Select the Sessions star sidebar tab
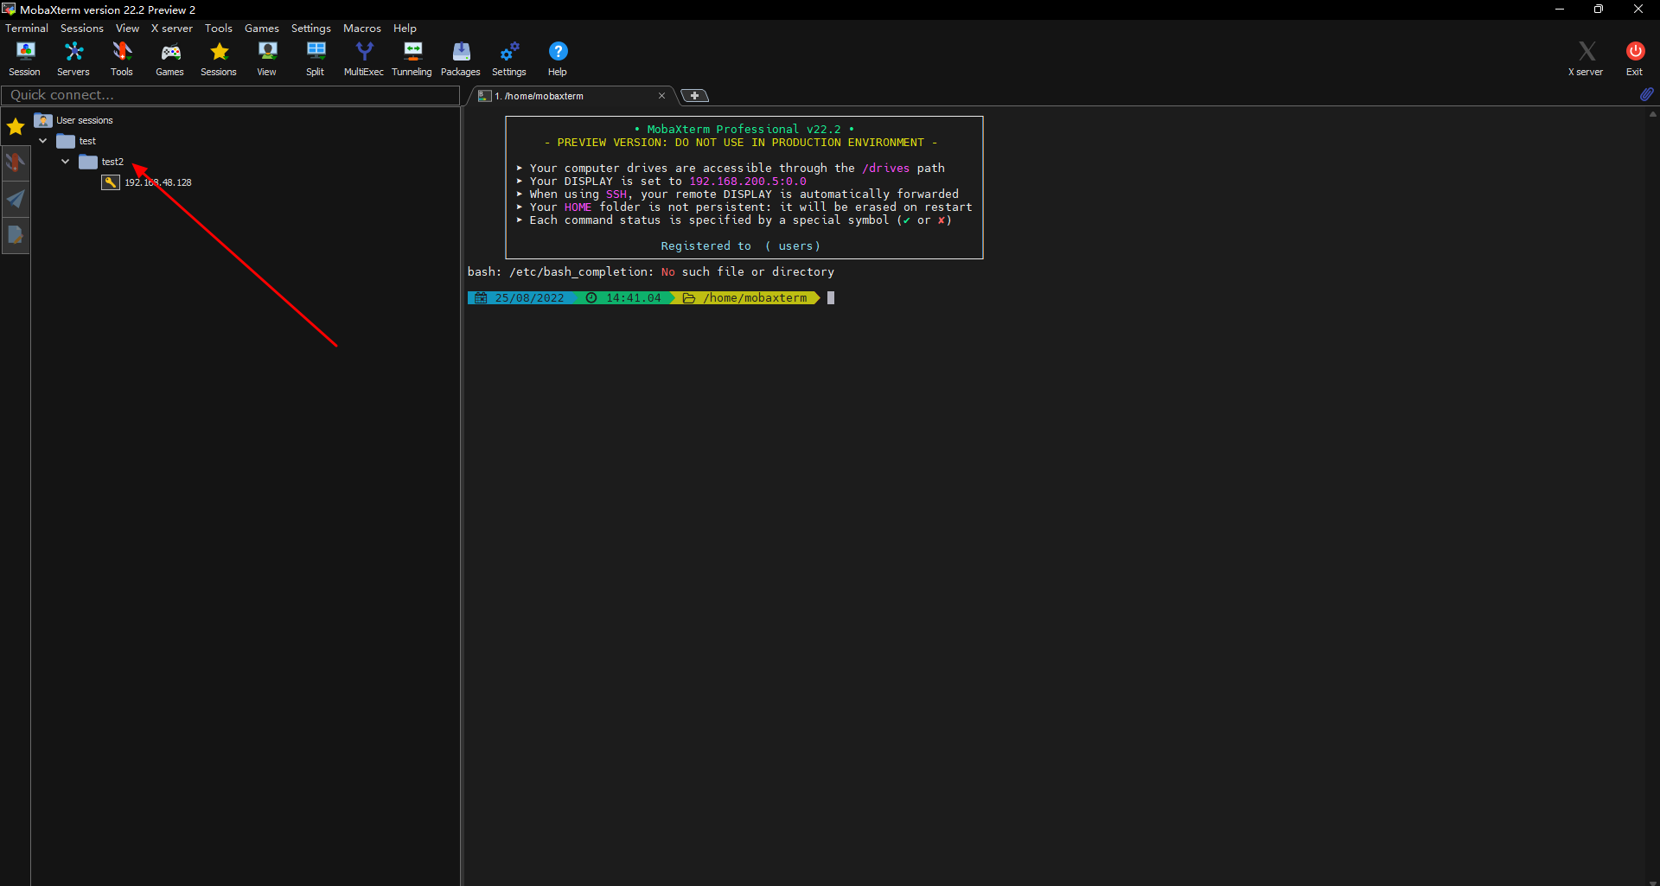Viewport: 1660px width, 886px height. click(x=16, y=127)
